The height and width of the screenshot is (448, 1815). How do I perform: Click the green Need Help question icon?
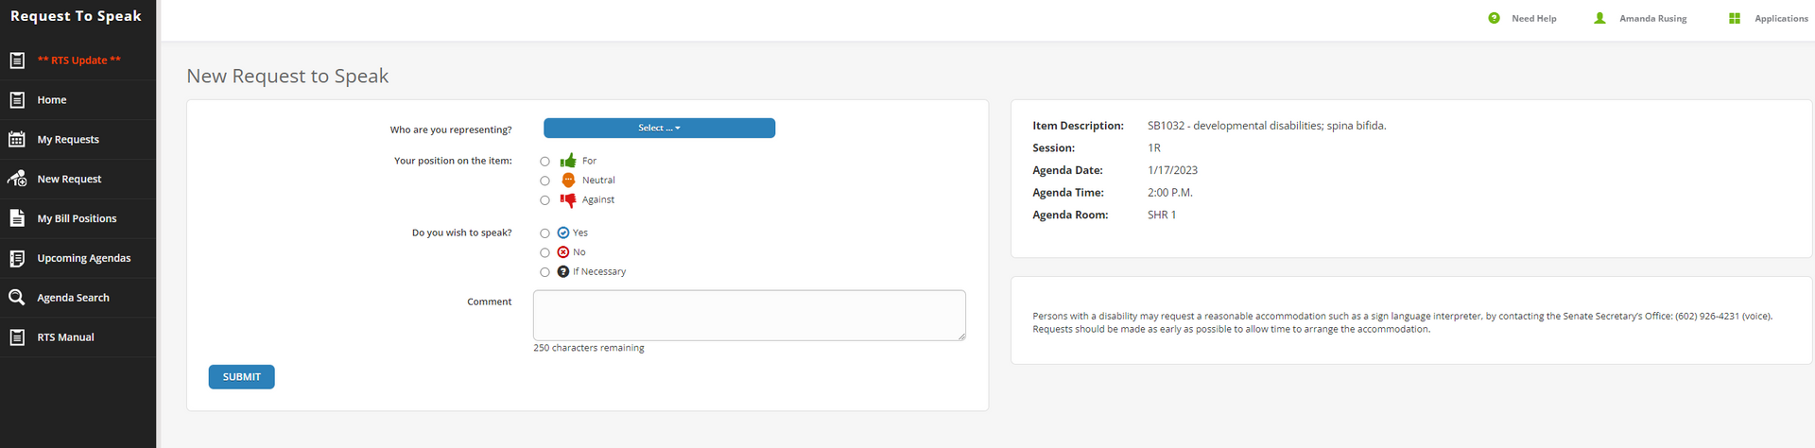click(1494, 18)
